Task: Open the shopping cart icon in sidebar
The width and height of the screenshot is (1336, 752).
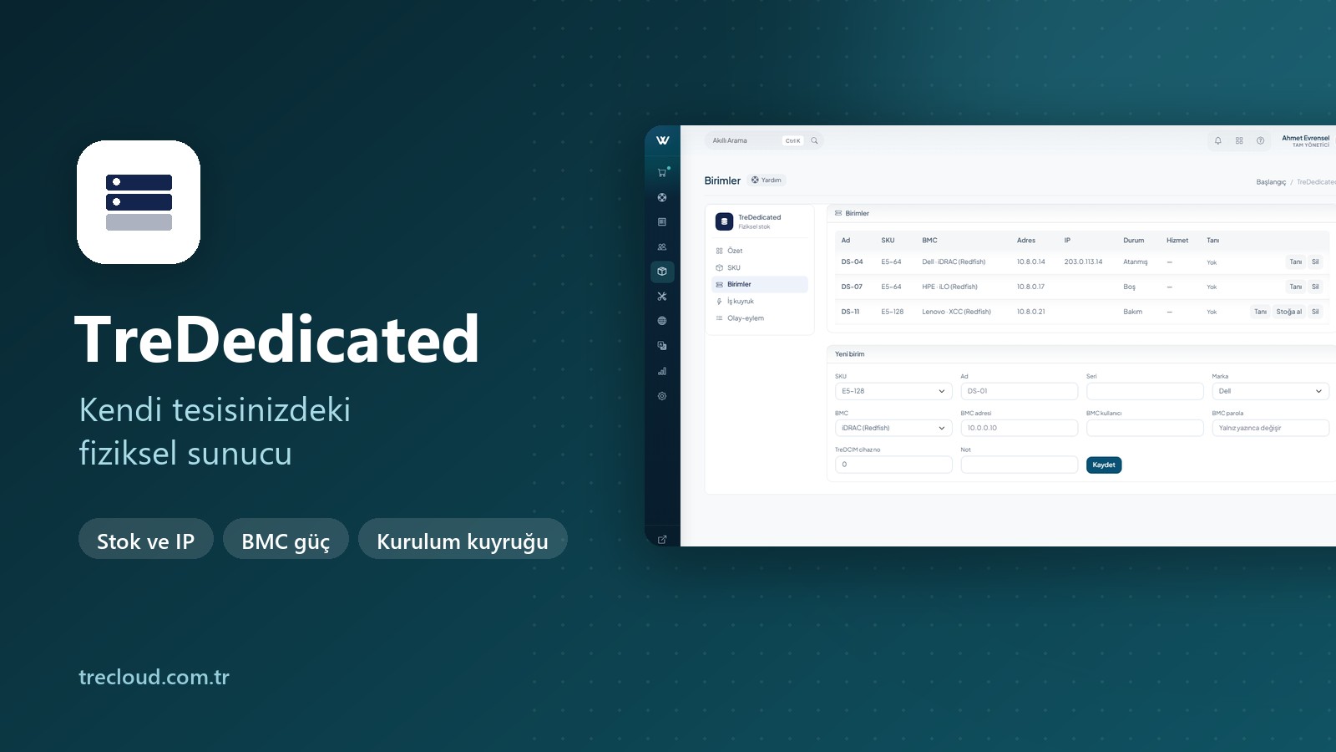Action: pos(662,173)
